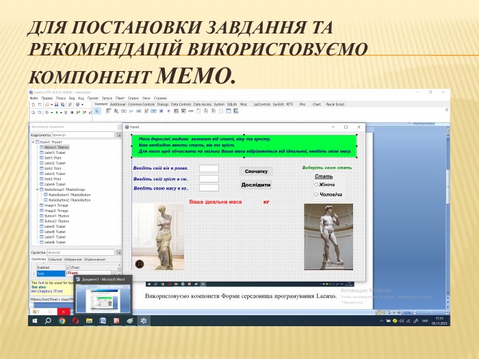Click the properties filter field
479x359 pixels.
[81, 252]
